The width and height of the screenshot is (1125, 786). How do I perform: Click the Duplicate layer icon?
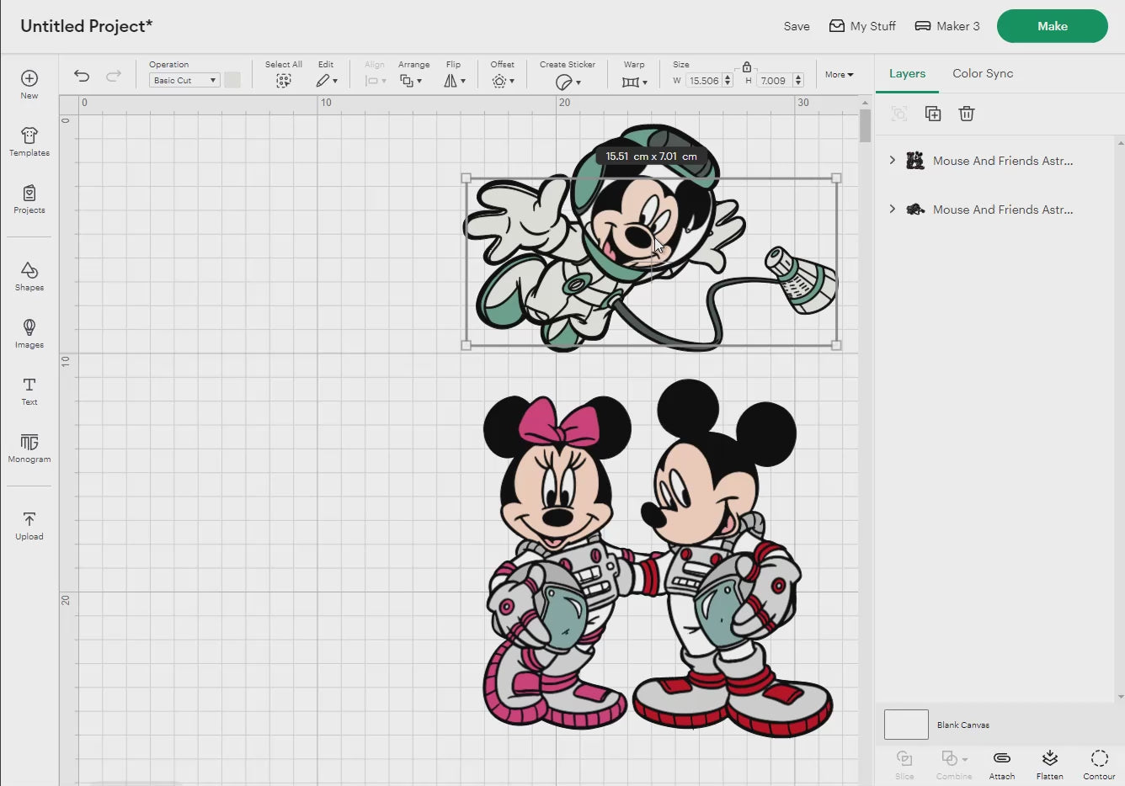point(933,114)
